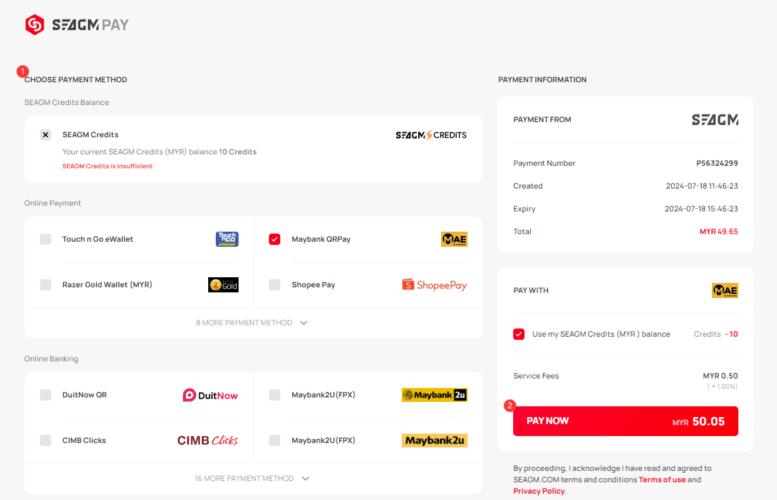
Task: Select the CIMB Clicks checkbox
Action: tap(46, 441)
